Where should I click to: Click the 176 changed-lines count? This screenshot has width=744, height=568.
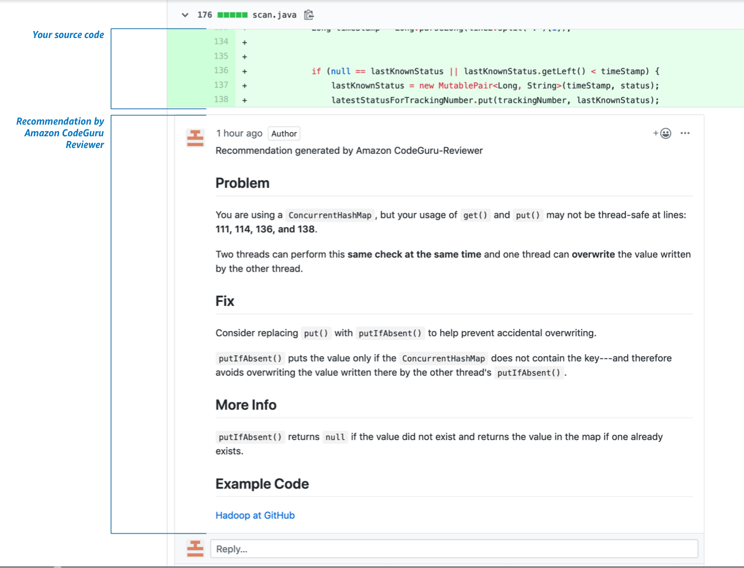click(205, 15)
